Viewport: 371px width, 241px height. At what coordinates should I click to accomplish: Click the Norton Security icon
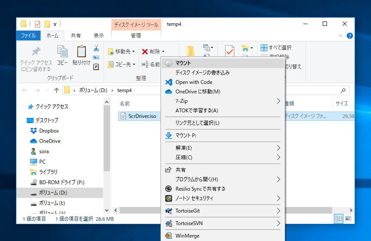[169, 198]
